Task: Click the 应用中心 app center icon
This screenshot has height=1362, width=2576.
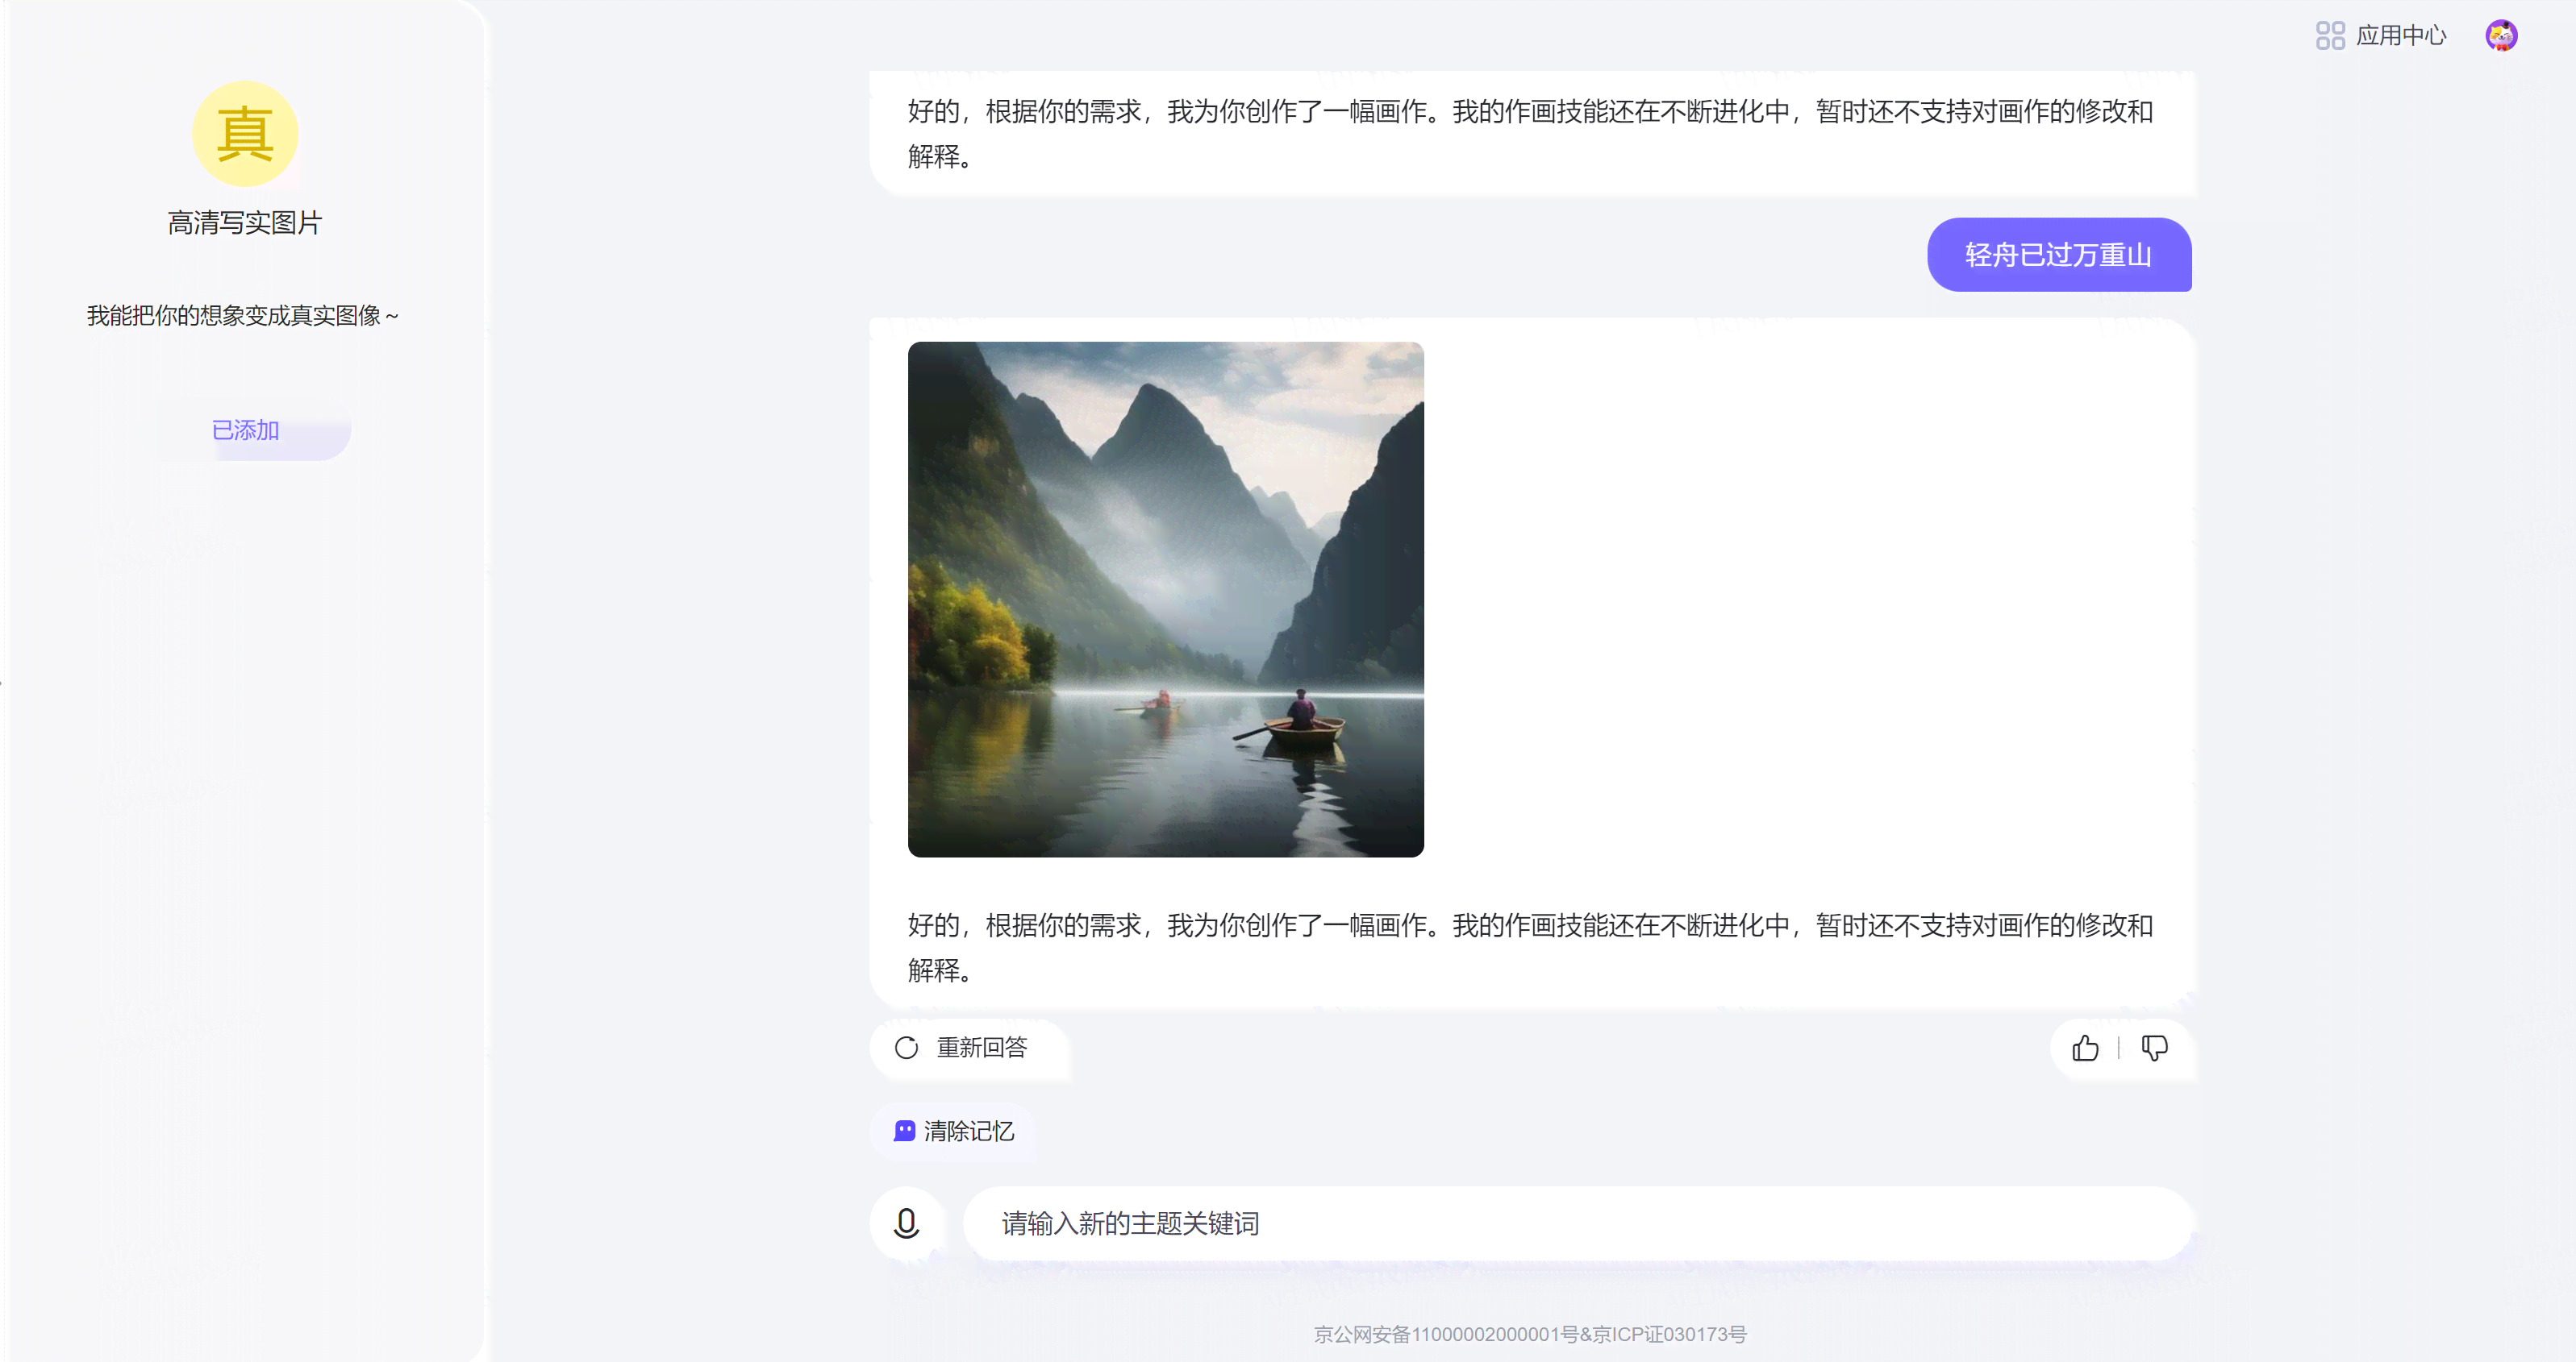Action: click(x=2325, y=34)
